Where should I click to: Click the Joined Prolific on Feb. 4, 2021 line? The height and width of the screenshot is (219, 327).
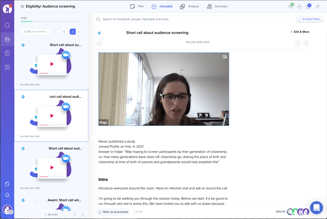(x=121, y=147)
